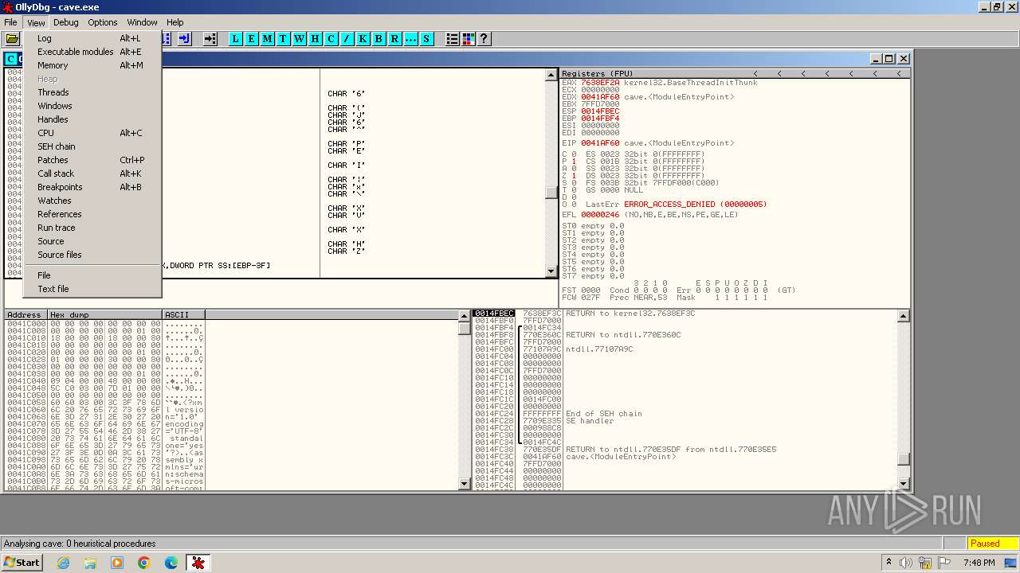
Task: Click the Help question mark icon
Action: (484, 38)
